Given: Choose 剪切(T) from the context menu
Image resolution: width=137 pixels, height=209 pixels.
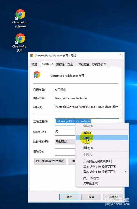Looking at the screenshot, I should click(102, 133).
